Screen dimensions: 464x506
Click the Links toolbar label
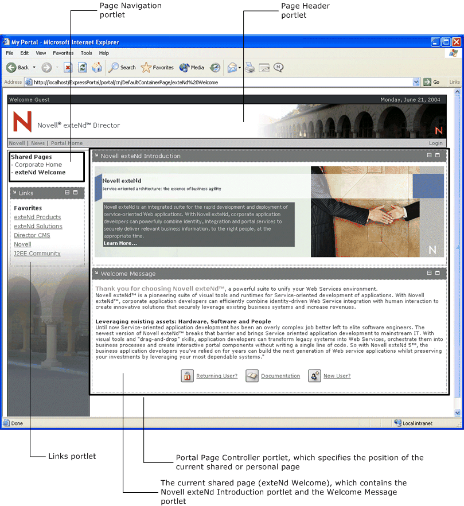click(454, 82)
